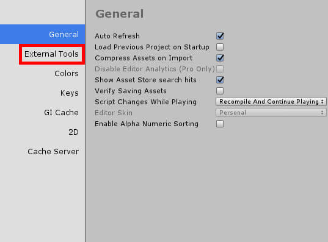Image resolution: width=328 pixels, height=242 pixels.
Task: Open Recompile And Continue Playing dropdown
Action: click(271, 102)
